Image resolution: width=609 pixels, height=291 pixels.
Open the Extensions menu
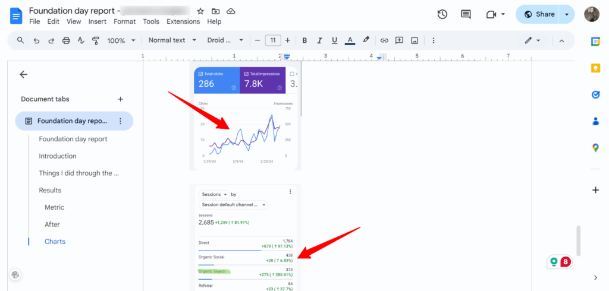(x=183, y=21)
